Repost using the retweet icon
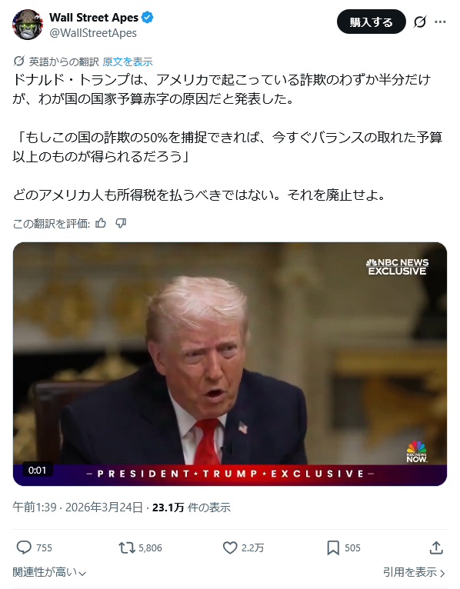Image resolution: width=460 pixels, height=589 pixels. click(x=127, y=547)
